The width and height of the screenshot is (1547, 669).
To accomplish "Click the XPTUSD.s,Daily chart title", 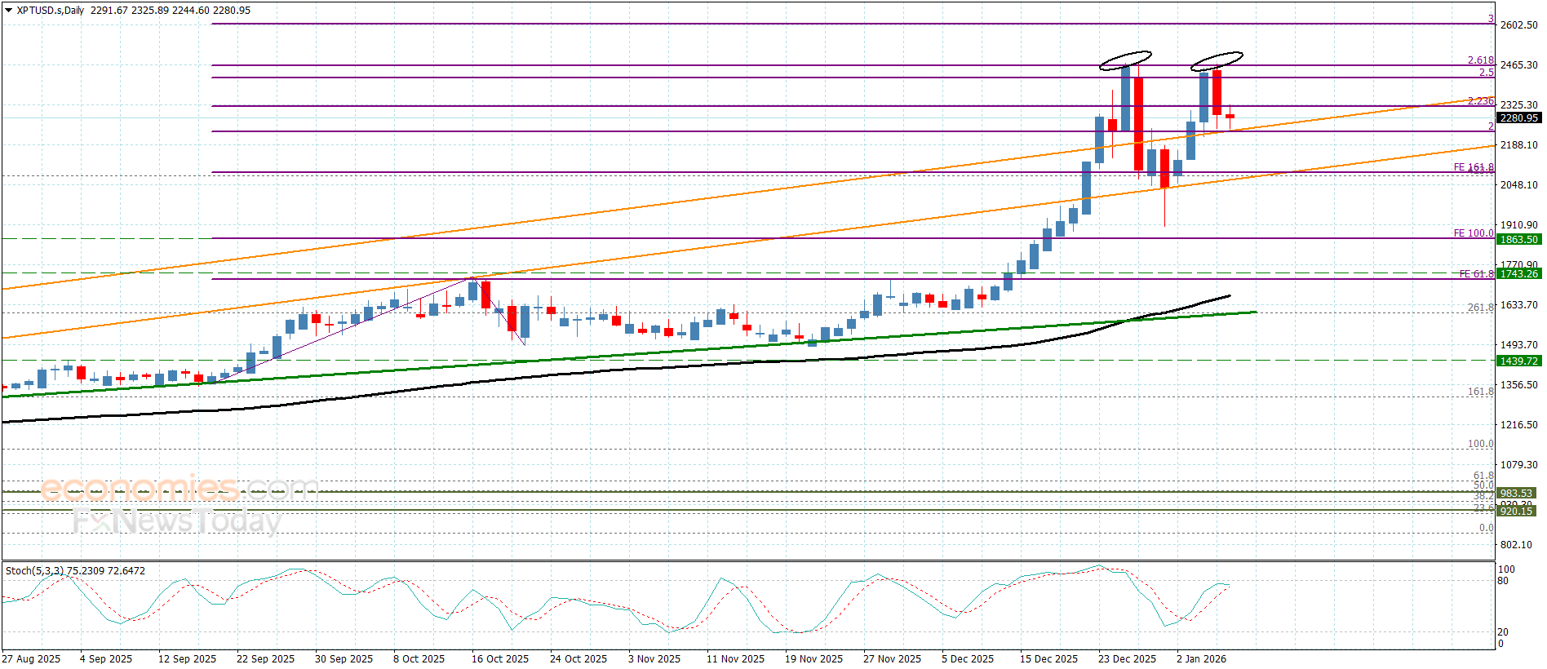I will click(x=51, y=11).
